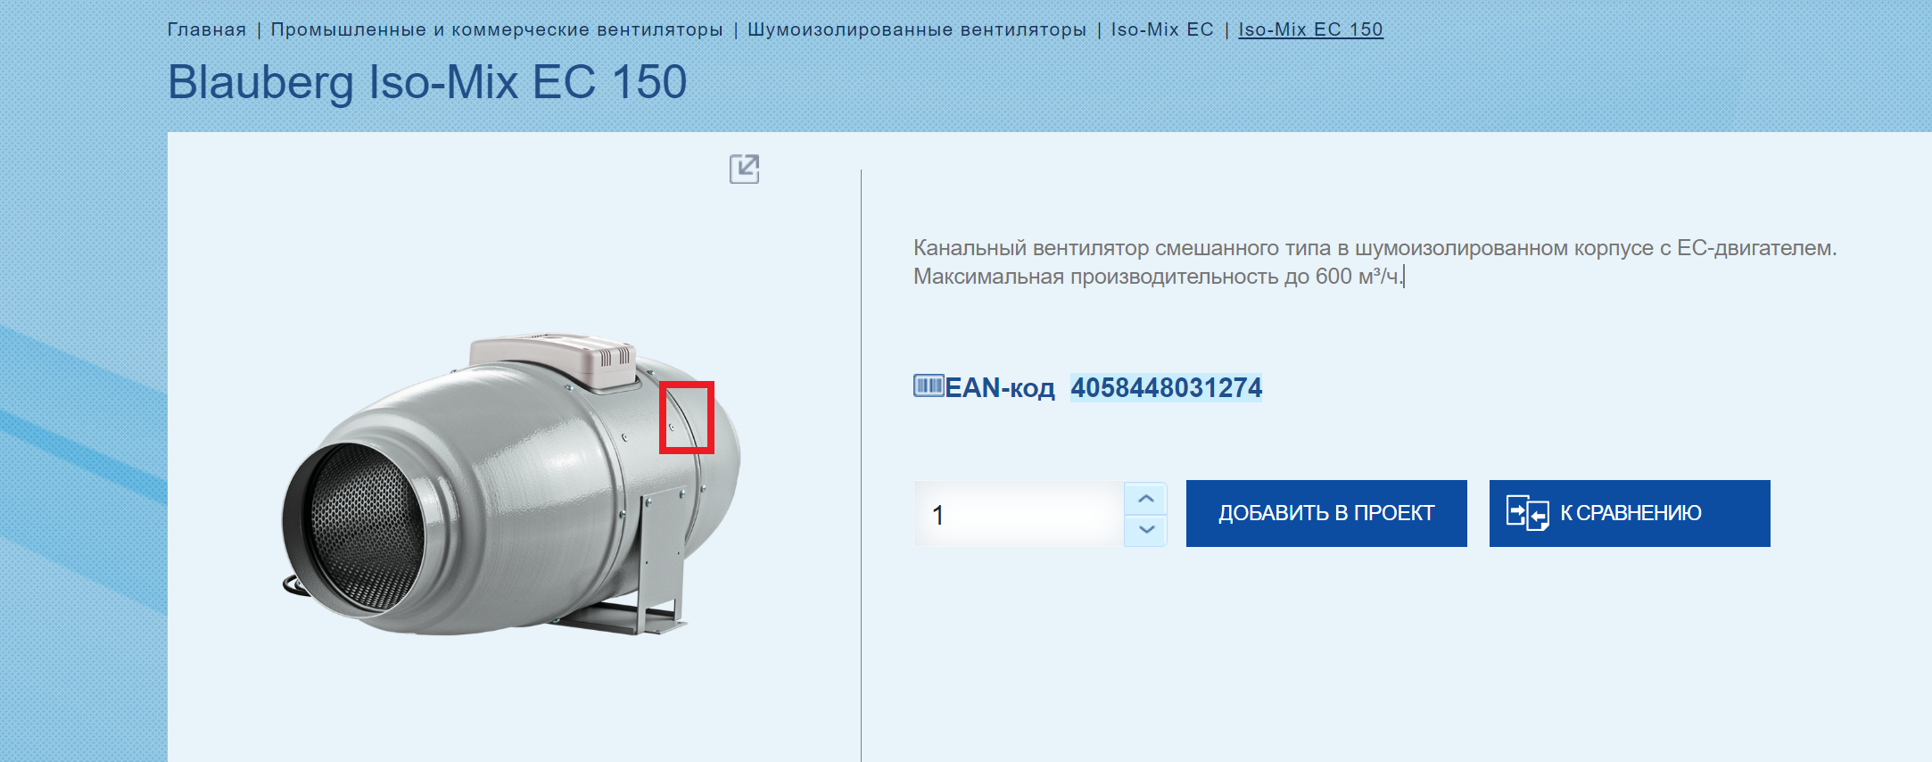
Task: Click the fan's perforated inlet grille
Action: coord(363,526)
